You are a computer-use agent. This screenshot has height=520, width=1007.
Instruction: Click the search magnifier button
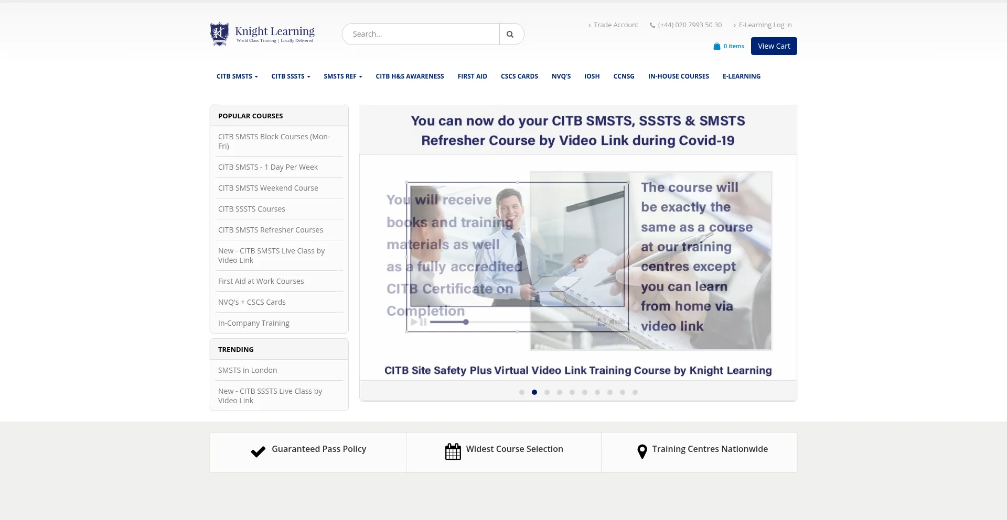click(510, 34)
